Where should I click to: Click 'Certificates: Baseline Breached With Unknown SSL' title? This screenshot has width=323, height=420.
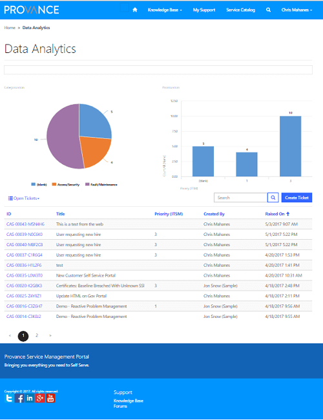point(100,286)
